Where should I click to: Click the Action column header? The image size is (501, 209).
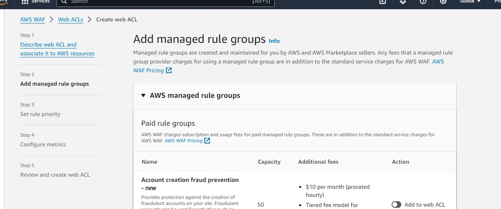click(400, 162)
